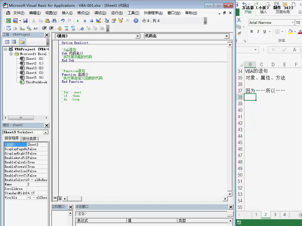Open VBA Help with the question mark icon
This screenshot has height=226, width=302.
tap(136, 21)
